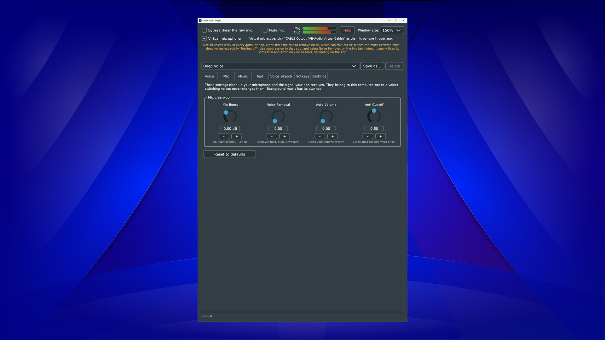The height and width of the screenshot is (340, 605).
Task: Click the Simple Voice Changer title bar icon
Action: (x=200, y=20)
